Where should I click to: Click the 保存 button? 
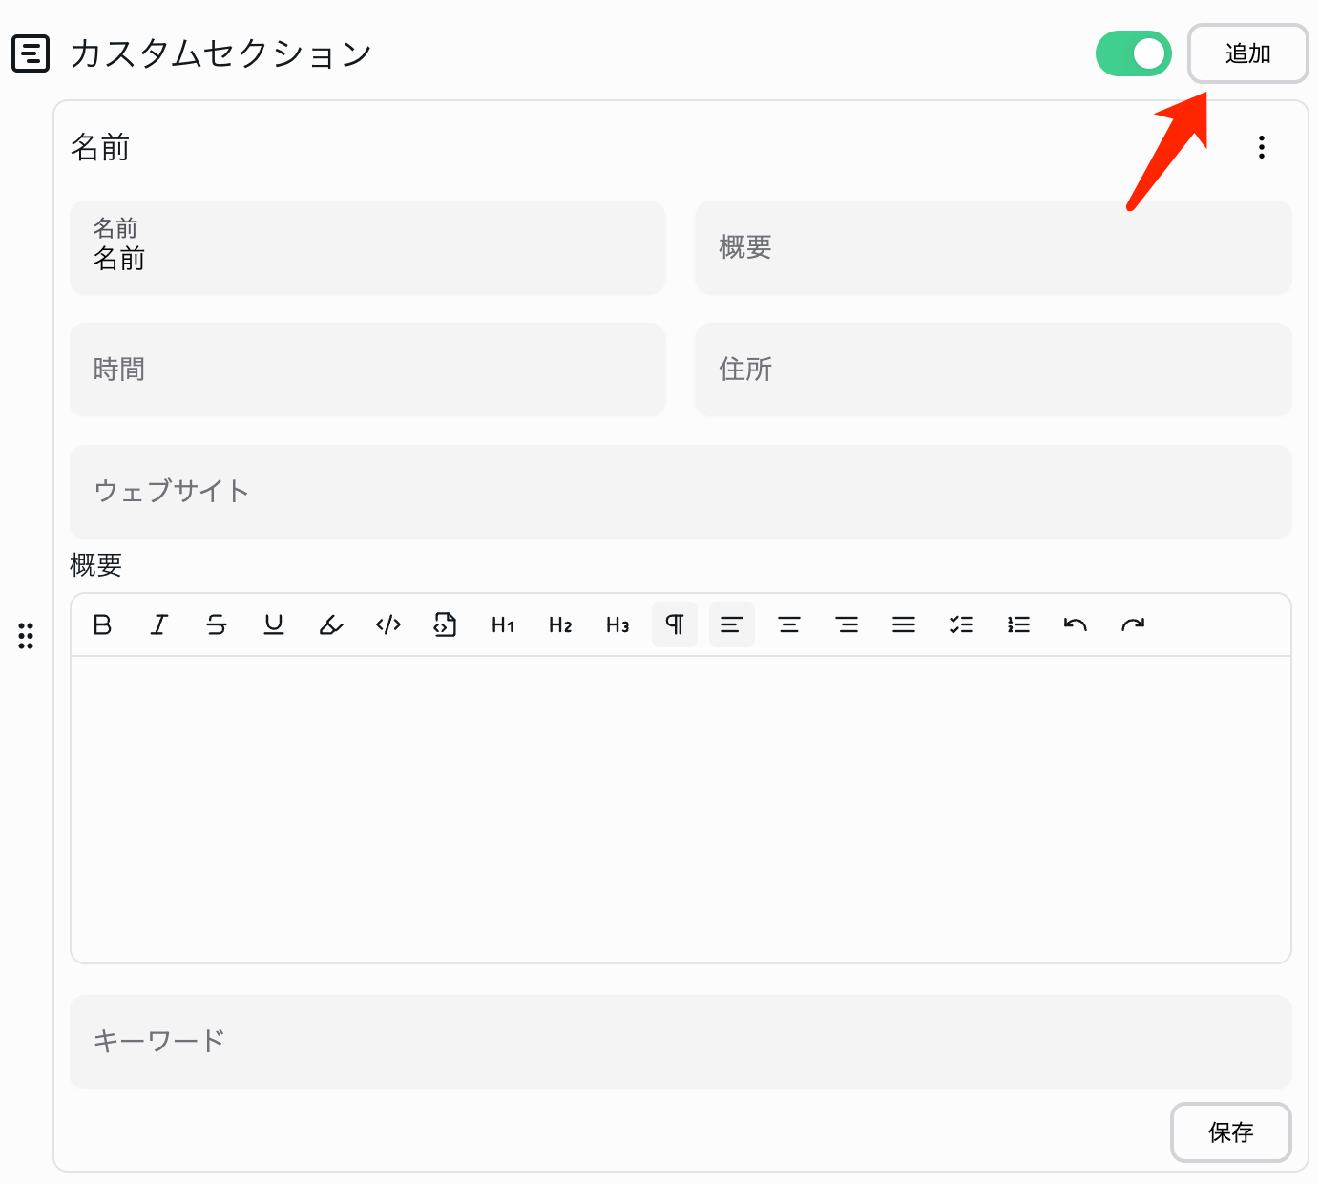[1231, 1132]
